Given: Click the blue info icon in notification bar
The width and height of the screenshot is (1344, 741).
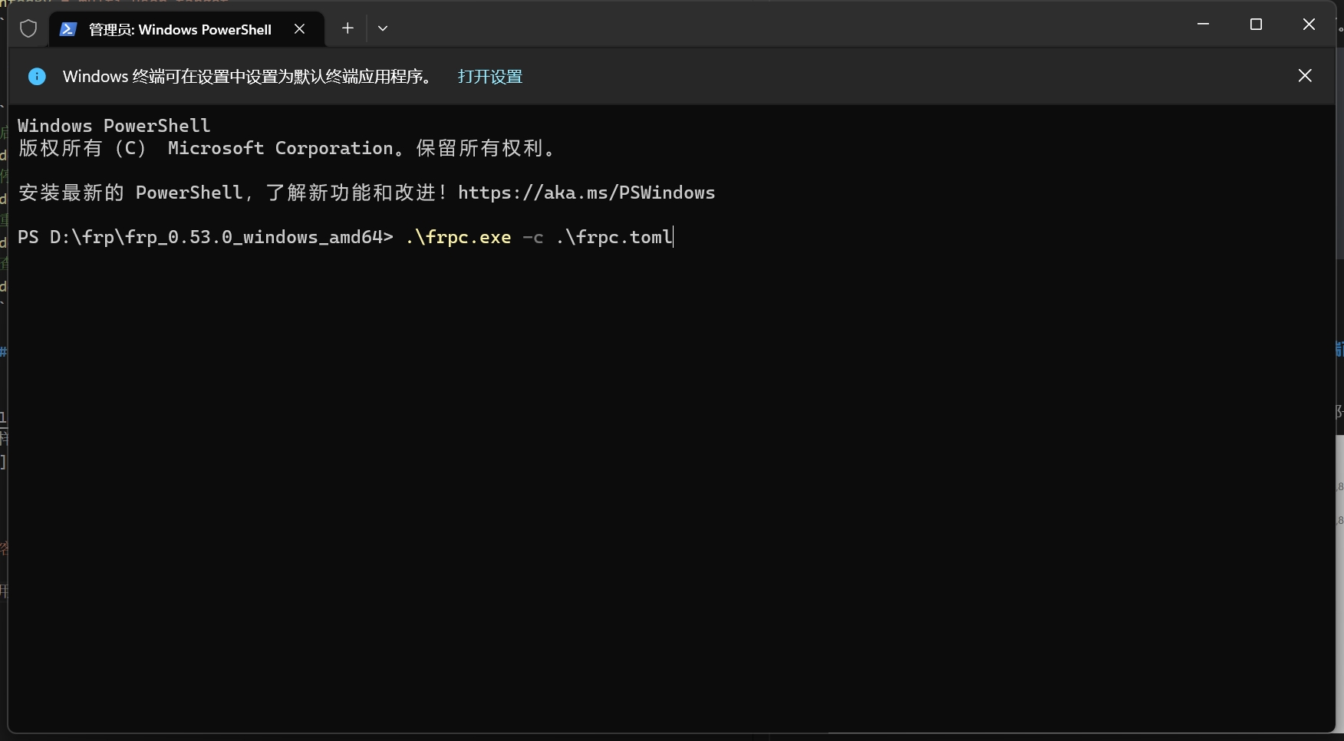Looking at the screenshot, I should pos(37,76).
